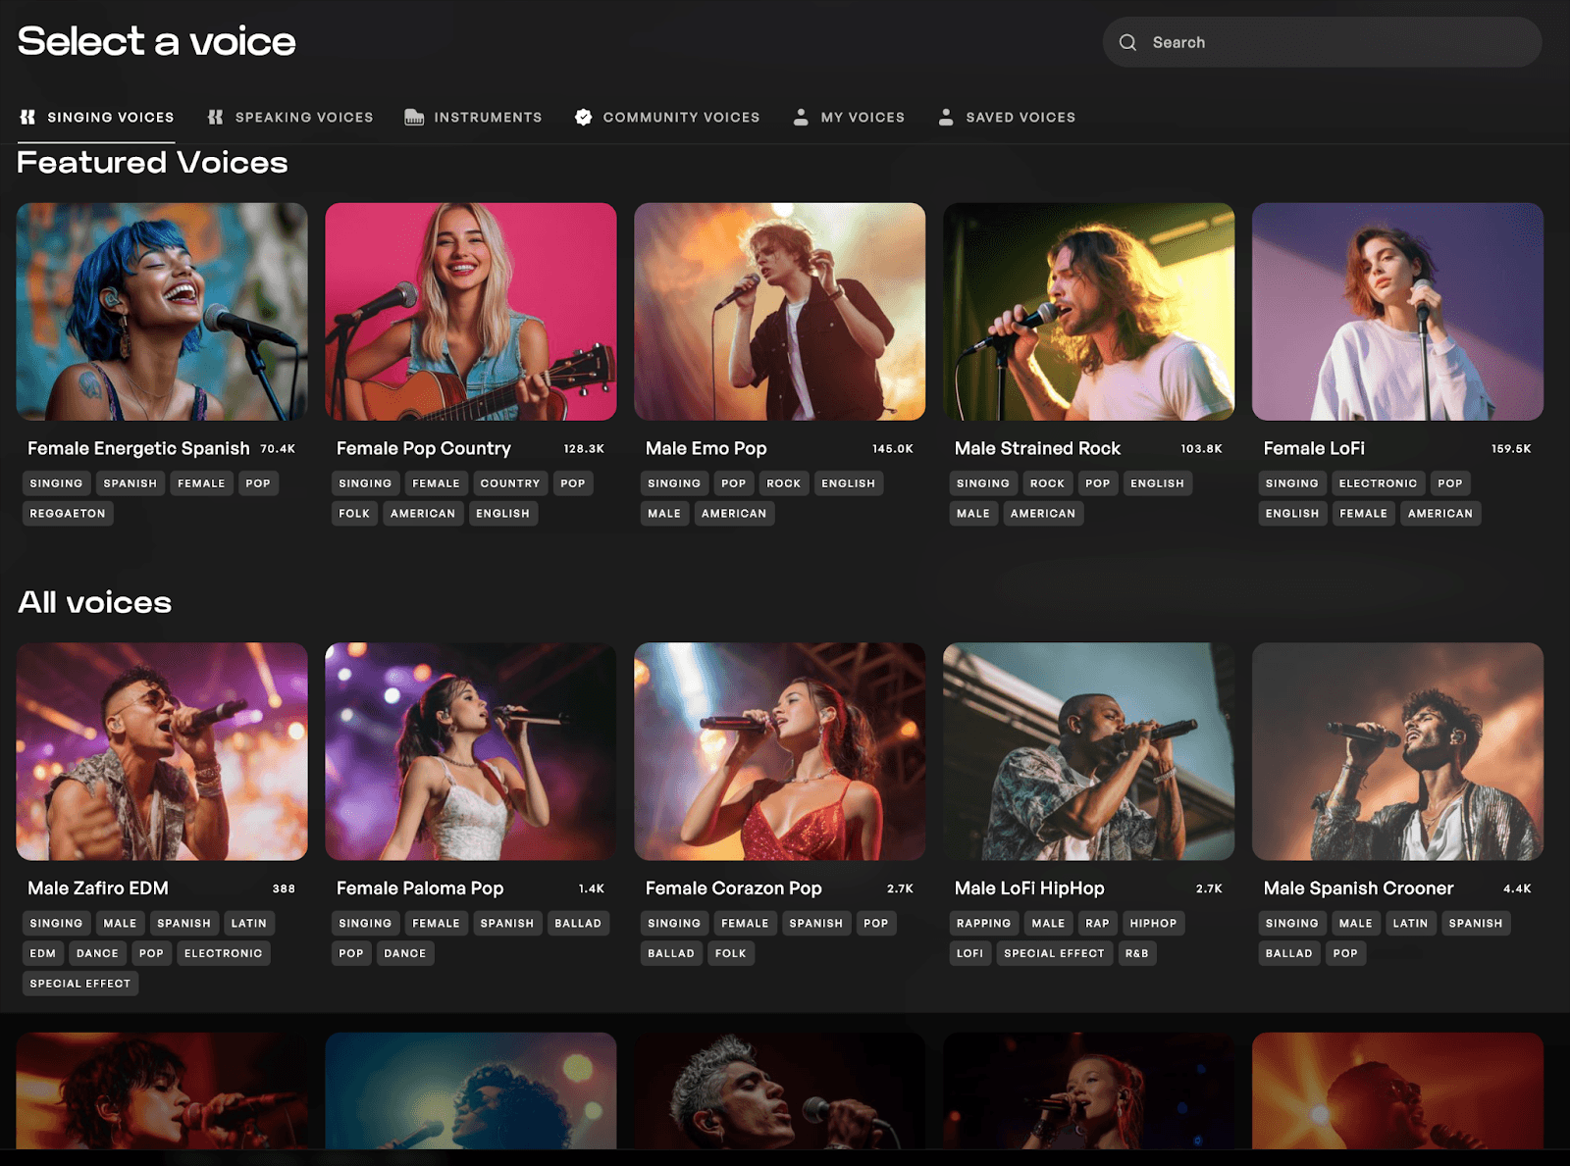This screenshot has width=1570, height=1166.
Task: Open the Male Strained Rock voice card
Action: click(x=1088, y=311)
